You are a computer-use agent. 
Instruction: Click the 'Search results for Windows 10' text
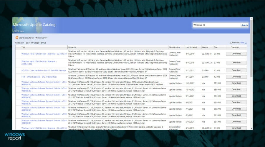tap(33, 38)
